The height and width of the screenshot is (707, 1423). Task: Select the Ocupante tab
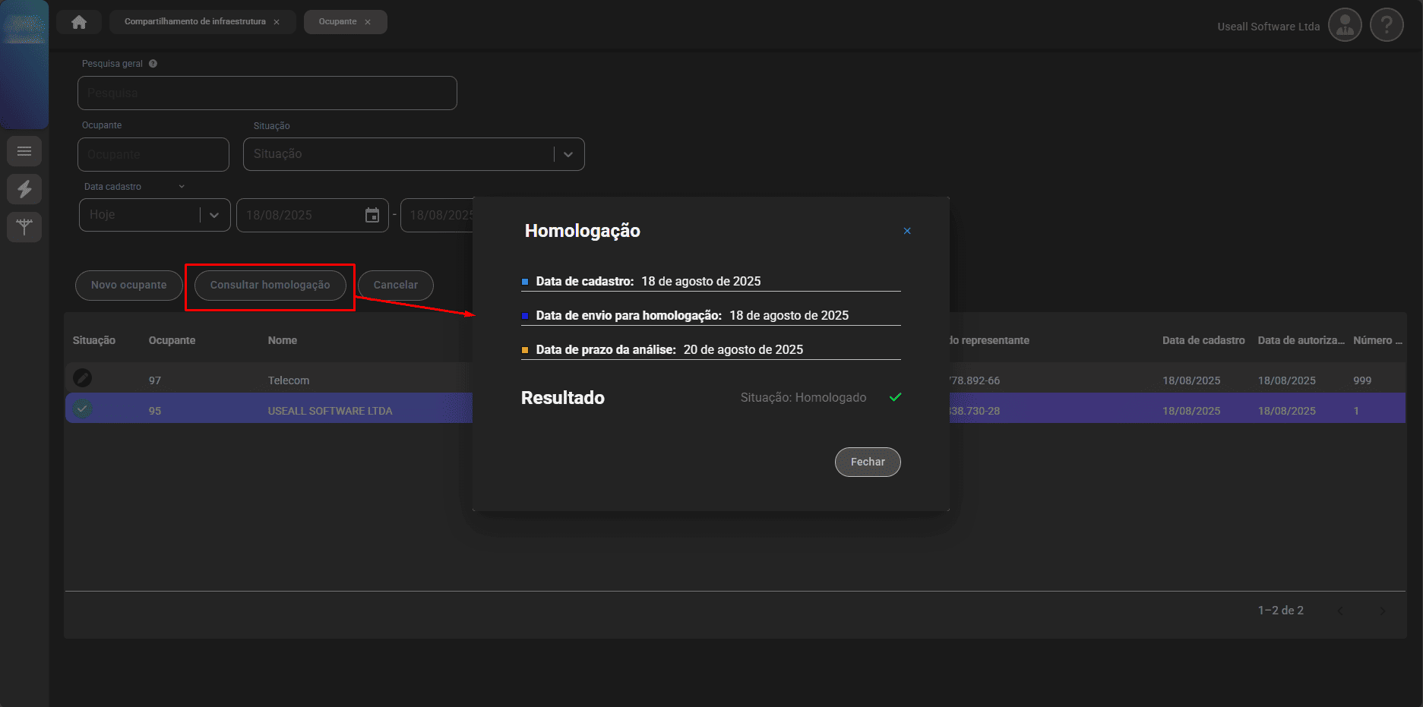(337, 22)
